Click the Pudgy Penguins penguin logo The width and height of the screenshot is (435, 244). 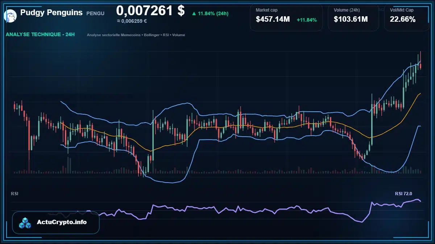pos(11,15)
